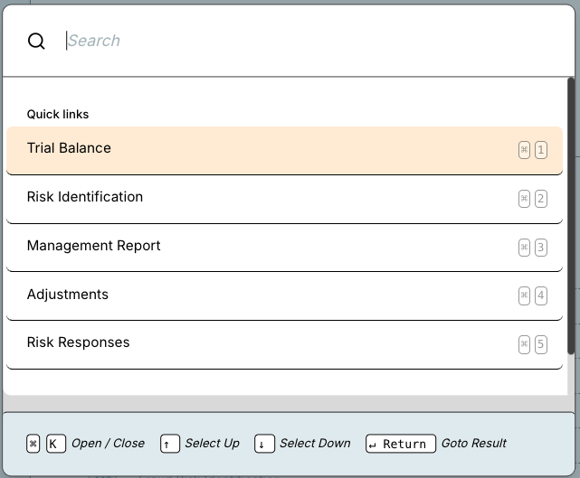Open the Management Report quick link
Screen dimensions: 580x478
click(284, 248)
